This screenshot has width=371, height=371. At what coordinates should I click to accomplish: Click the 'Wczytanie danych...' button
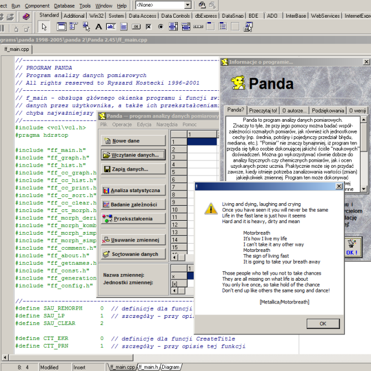[x=133, y=154]
